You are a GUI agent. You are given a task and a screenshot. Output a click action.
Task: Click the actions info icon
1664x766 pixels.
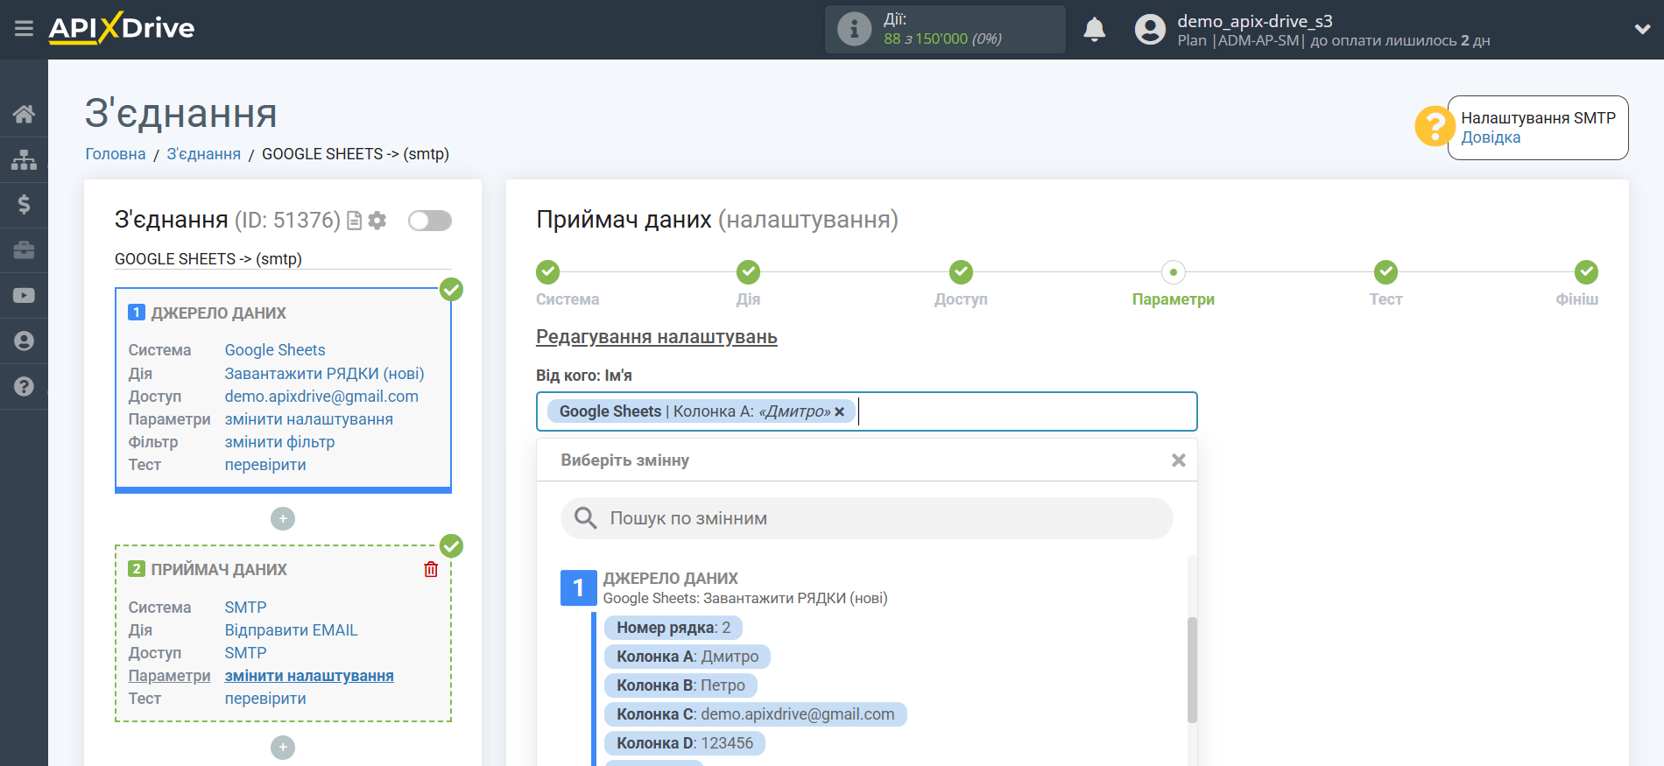[854, 29]
